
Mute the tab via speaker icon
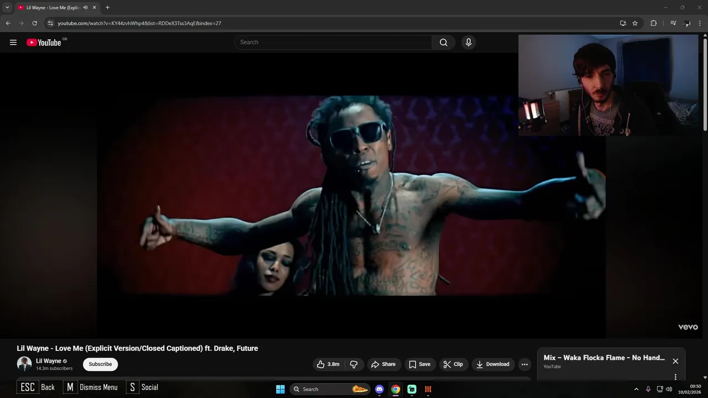85,7
